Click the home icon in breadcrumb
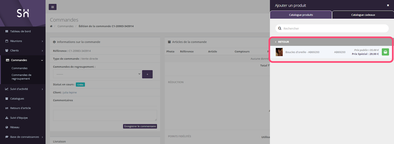 click(x=51, y=26)
